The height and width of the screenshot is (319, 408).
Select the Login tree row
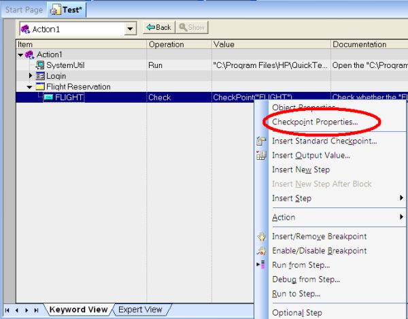tap(56, 76)
